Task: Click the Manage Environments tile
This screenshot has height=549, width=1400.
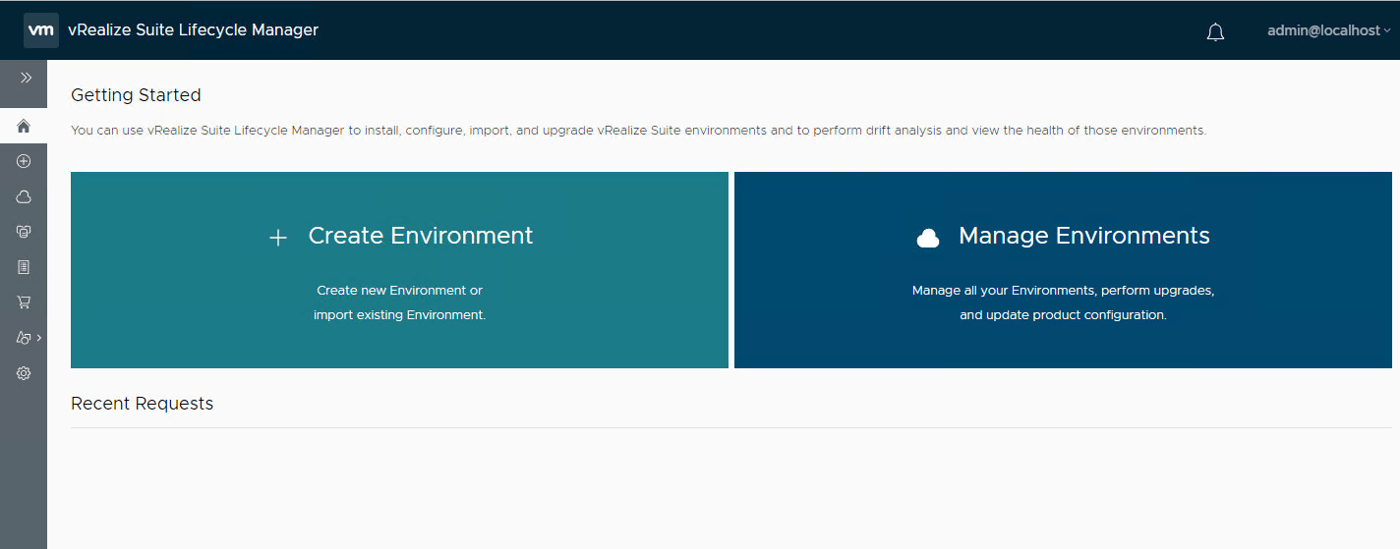Action: 1063,270
